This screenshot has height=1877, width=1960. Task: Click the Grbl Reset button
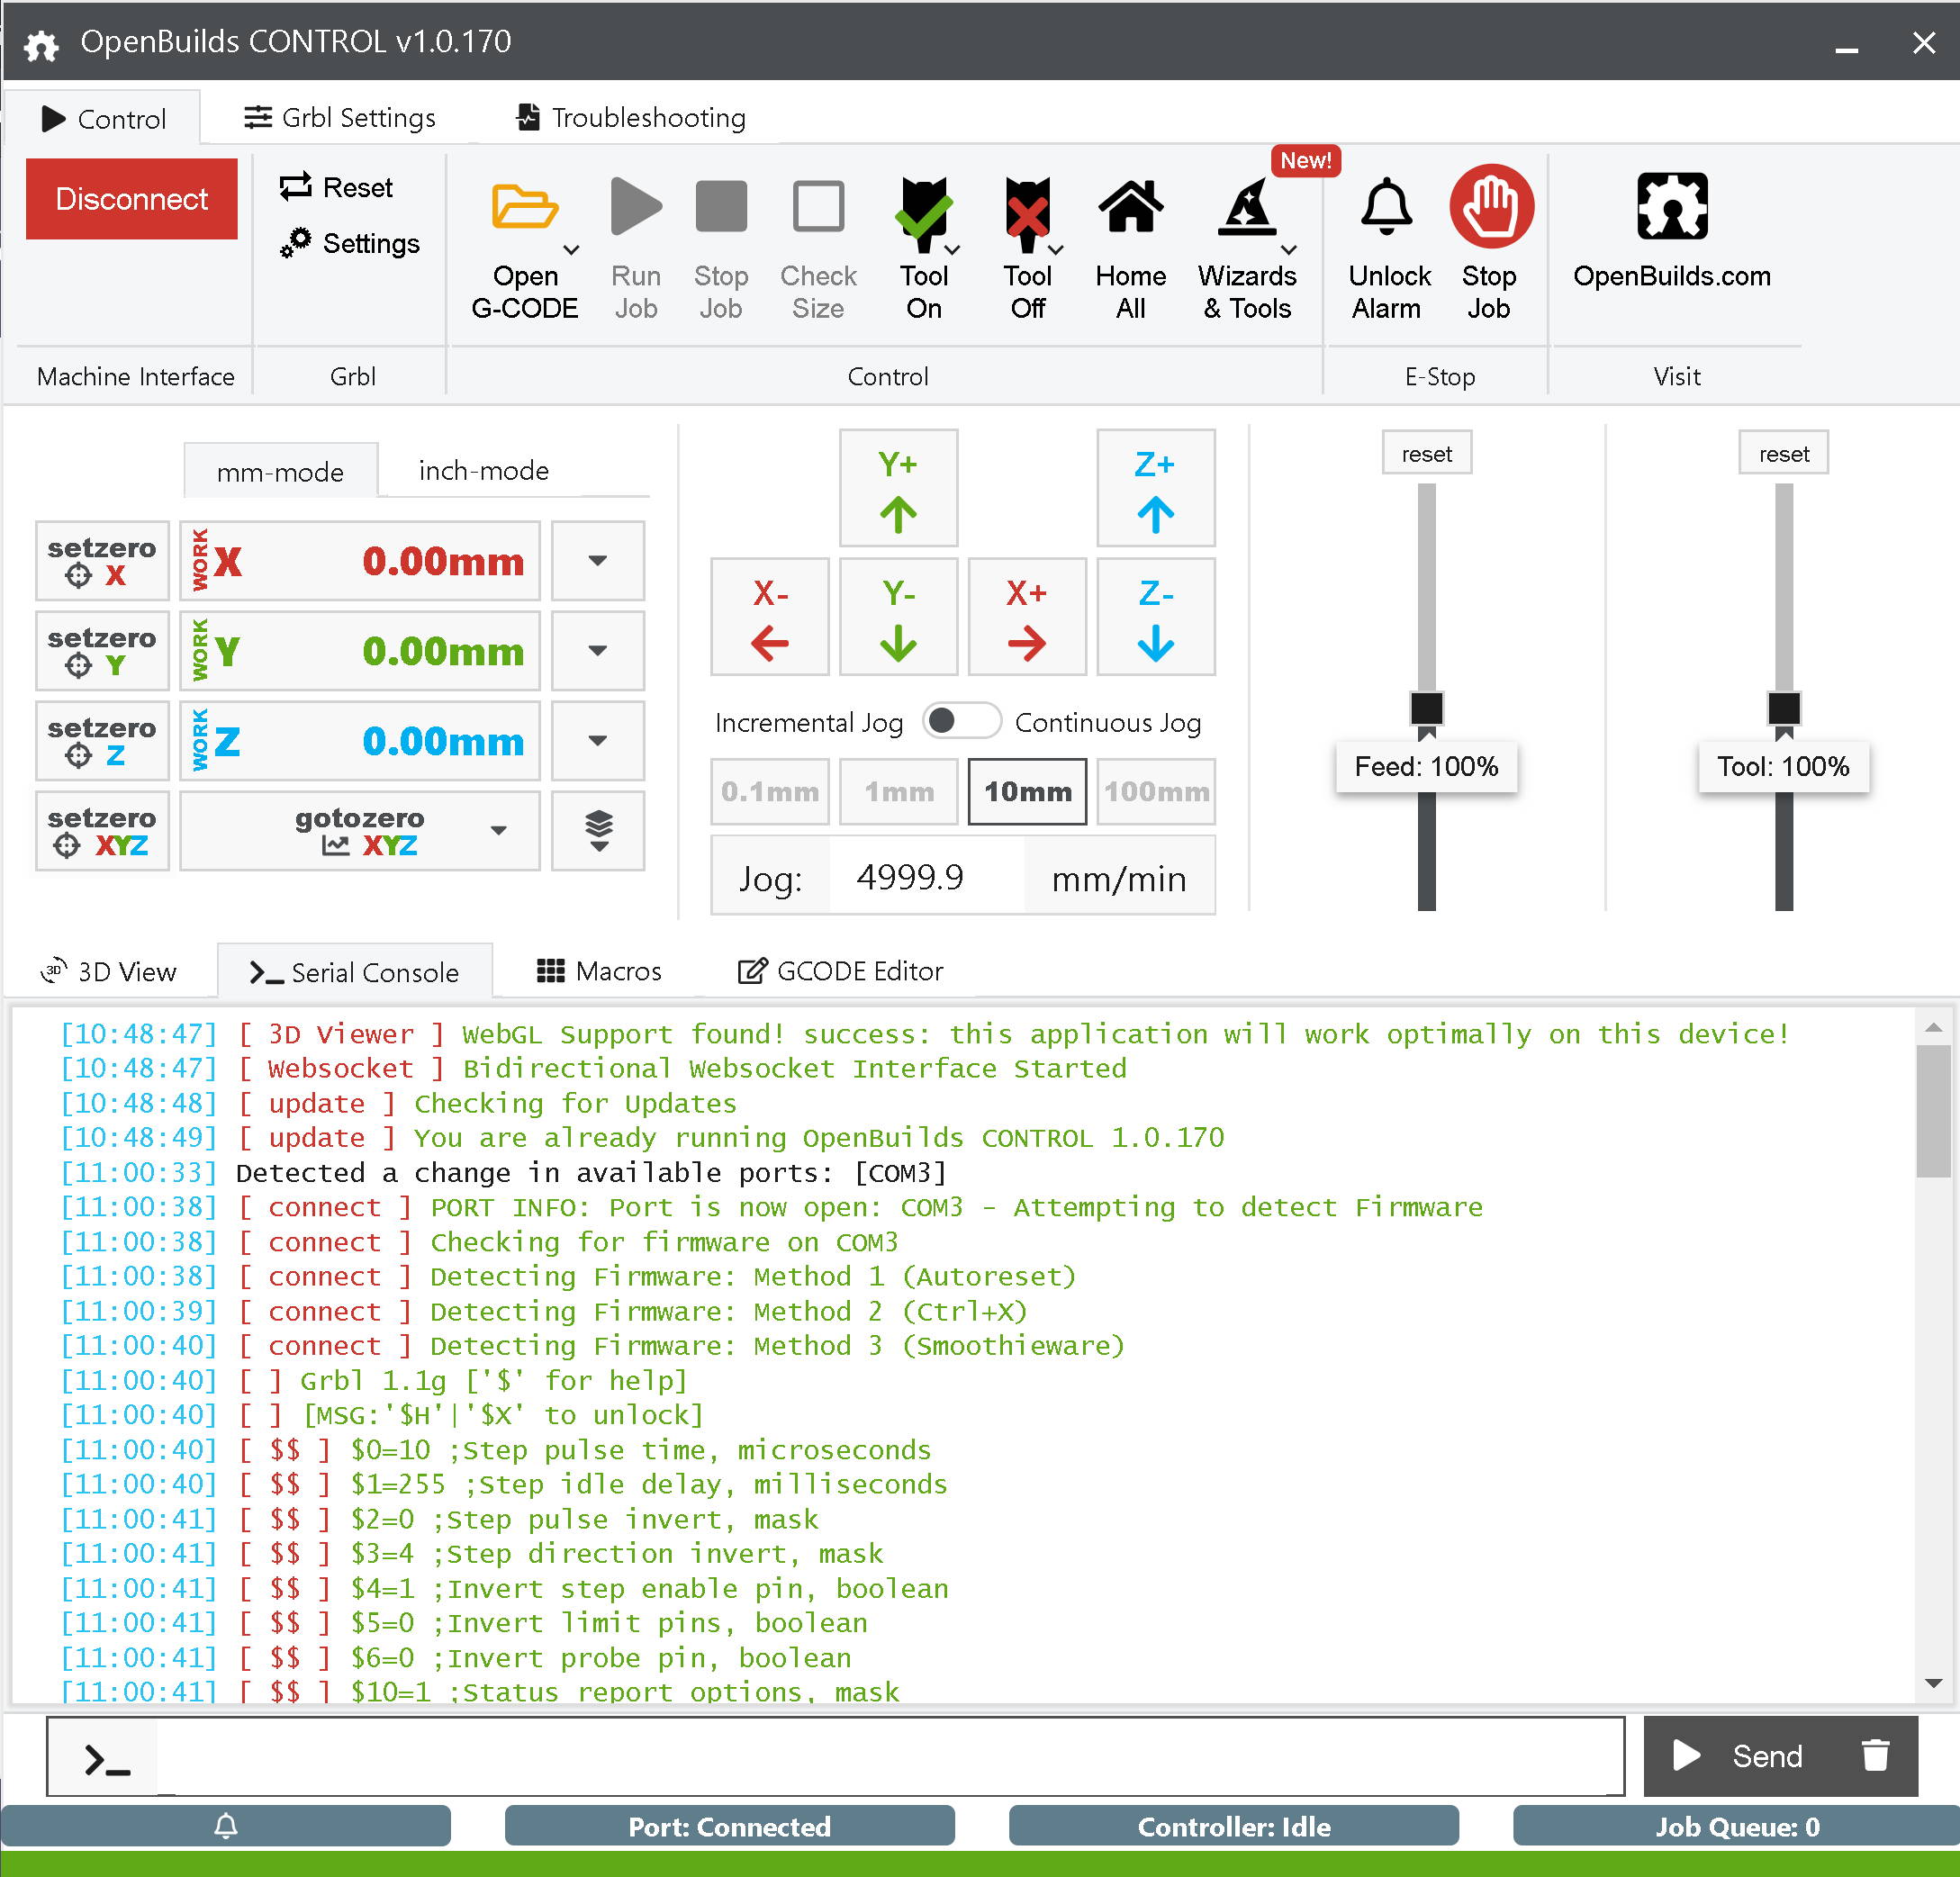tap(337, 187)
